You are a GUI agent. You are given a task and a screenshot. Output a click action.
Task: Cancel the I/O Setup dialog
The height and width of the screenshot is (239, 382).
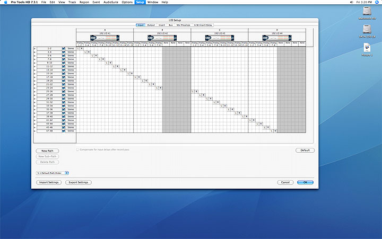285,182
